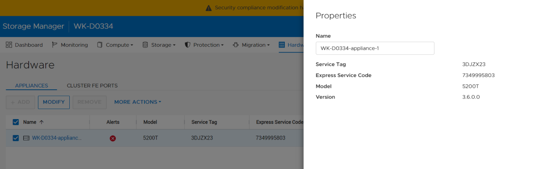Open the WK-D0334-appliance link in table

click(x=57, y=138)
